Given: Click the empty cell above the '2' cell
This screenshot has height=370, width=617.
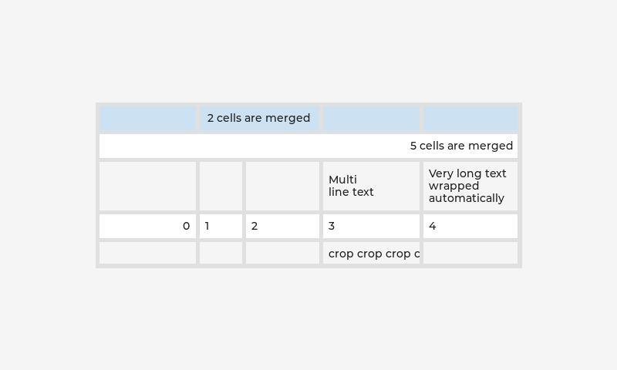Looking at the screenshot, I should pyautogui.click(x=282, y=186).
